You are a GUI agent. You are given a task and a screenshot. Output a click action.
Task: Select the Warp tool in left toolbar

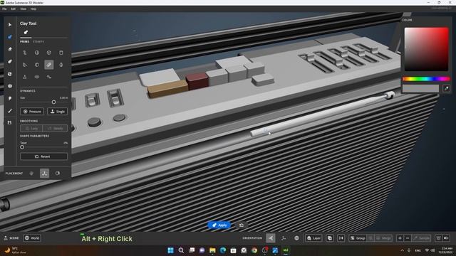pos(9,74)
